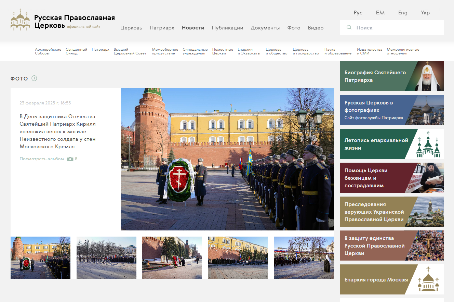Go to Издательства и СМИ
This screenshot has height=302, width=454.
370,51
